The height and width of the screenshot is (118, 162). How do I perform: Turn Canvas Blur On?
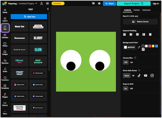tap(131, 62)
